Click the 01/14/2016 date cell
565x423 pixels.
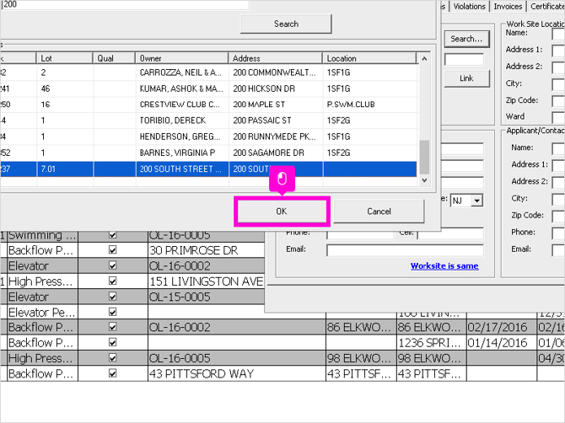point(502,343)
